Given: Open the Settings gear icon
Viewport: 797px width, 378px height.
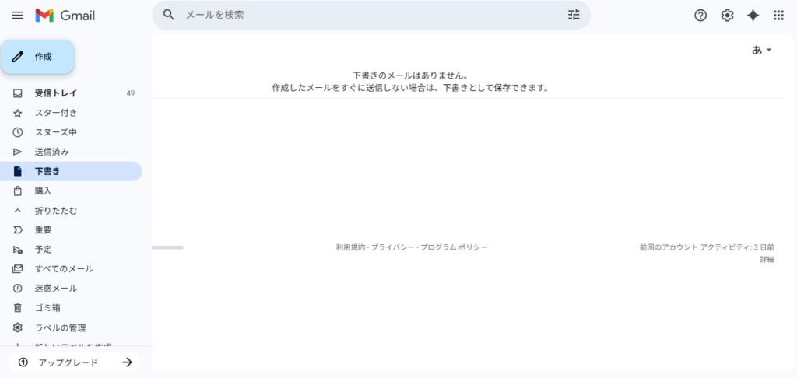Looking at the screenshot, I should tap(727, 16).
